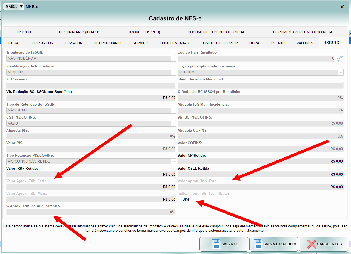The image size is (351, 254).
Task: Expand the Tipo de Retenção do ISSQN dropdown
Action: point(173,110)
